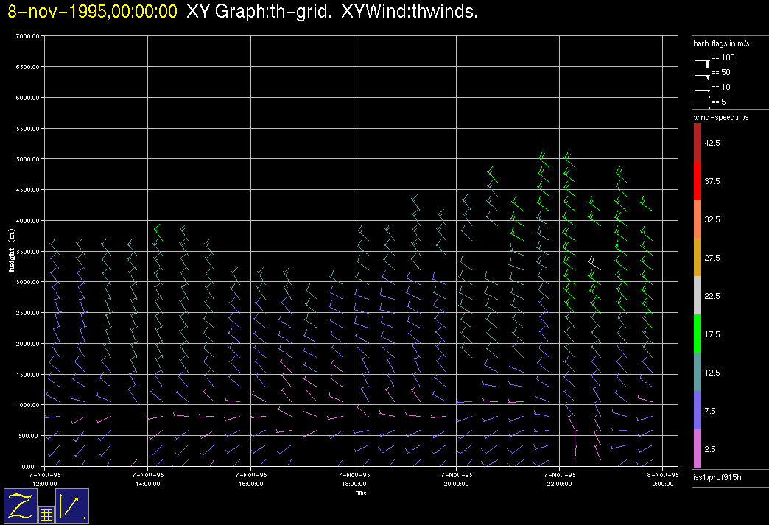Click the yellow date-time text in the title

tap(92, 12)
